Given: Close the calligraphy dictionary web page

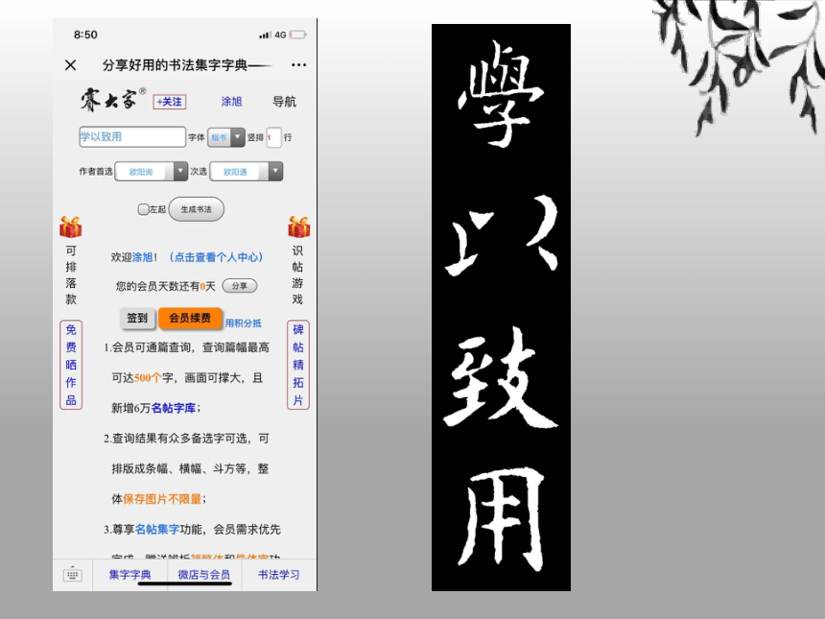Looking at the screenshot, I should [x=70, y=64].
